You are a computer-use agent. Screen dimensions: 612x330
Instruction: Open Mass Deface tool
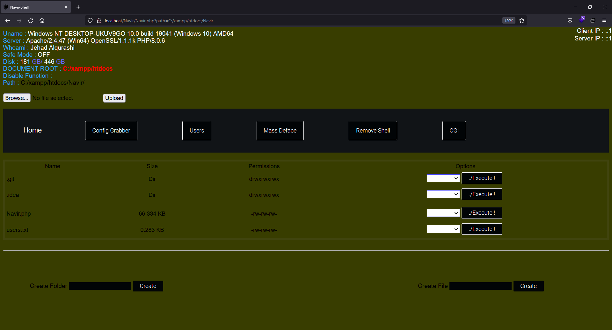click(280, 131)
